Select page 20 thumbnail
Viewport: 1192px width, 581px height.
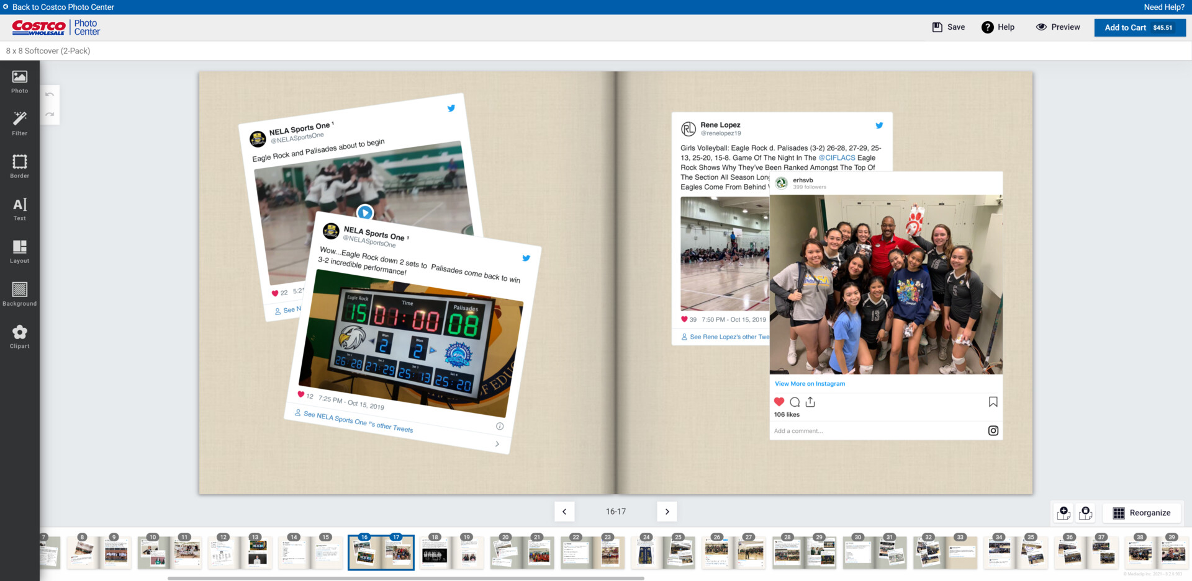(506, 552)
